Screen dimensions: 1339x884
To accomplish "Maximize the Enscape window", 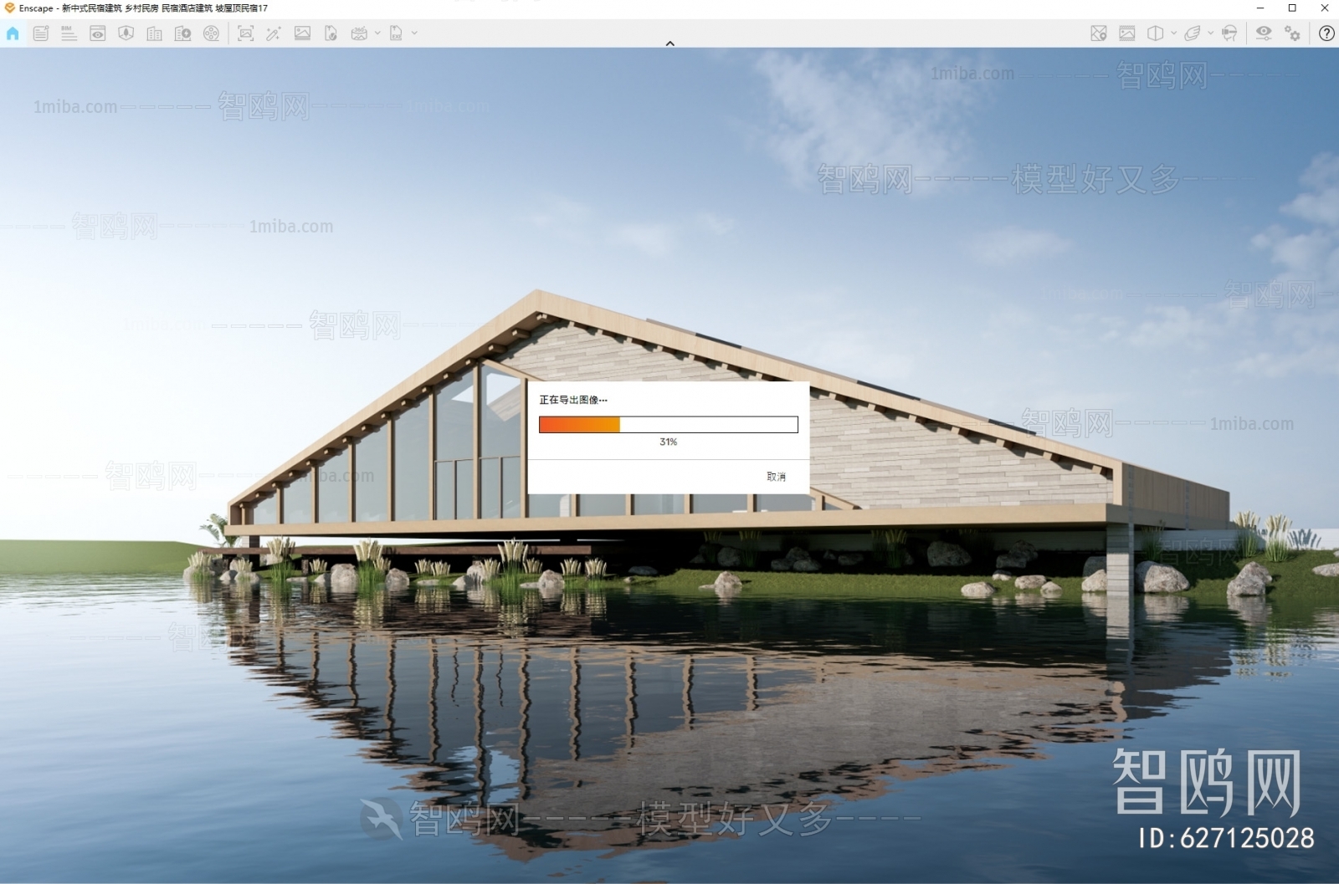I will [1292, 8].
